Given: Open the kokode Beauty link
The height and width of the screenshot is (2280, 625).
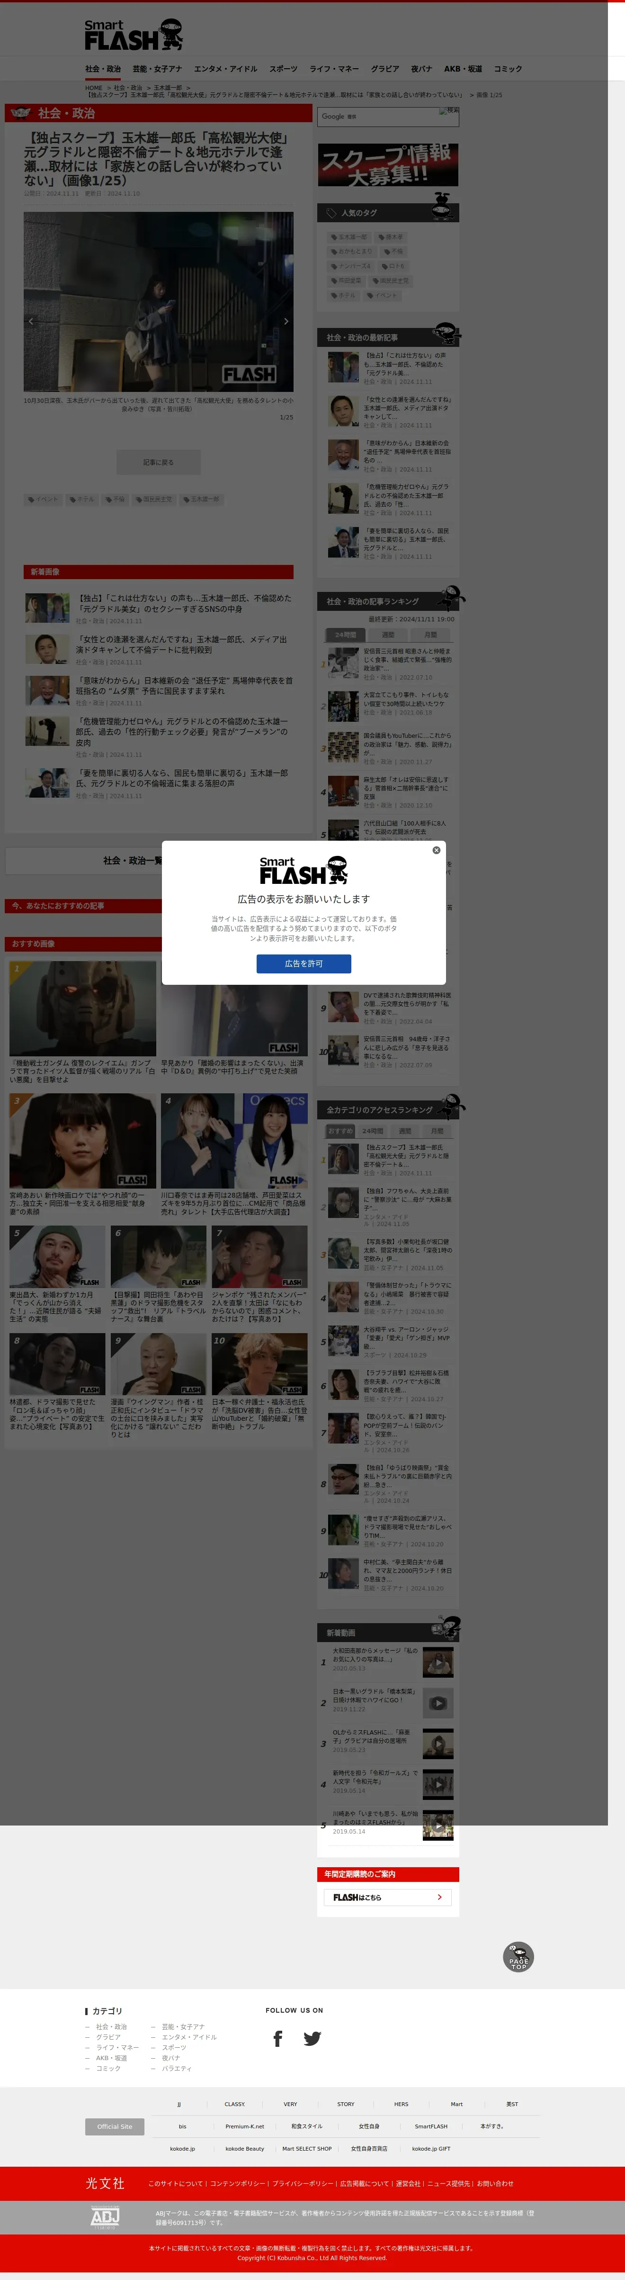Looking at the screenshot, I should pyautogui.click(x=245, y=2148).
